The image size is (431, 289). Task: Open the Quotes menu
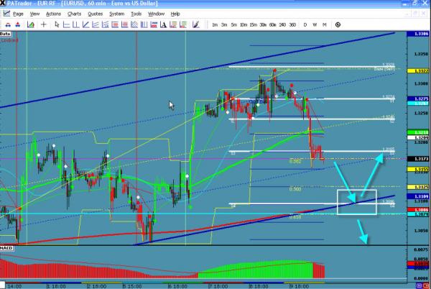(x=95, y=14)
